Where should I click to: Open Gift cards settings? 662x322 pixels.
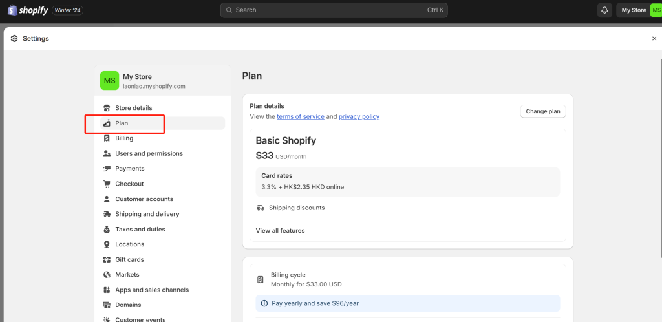pyautogui.click(x=162, y=259)
